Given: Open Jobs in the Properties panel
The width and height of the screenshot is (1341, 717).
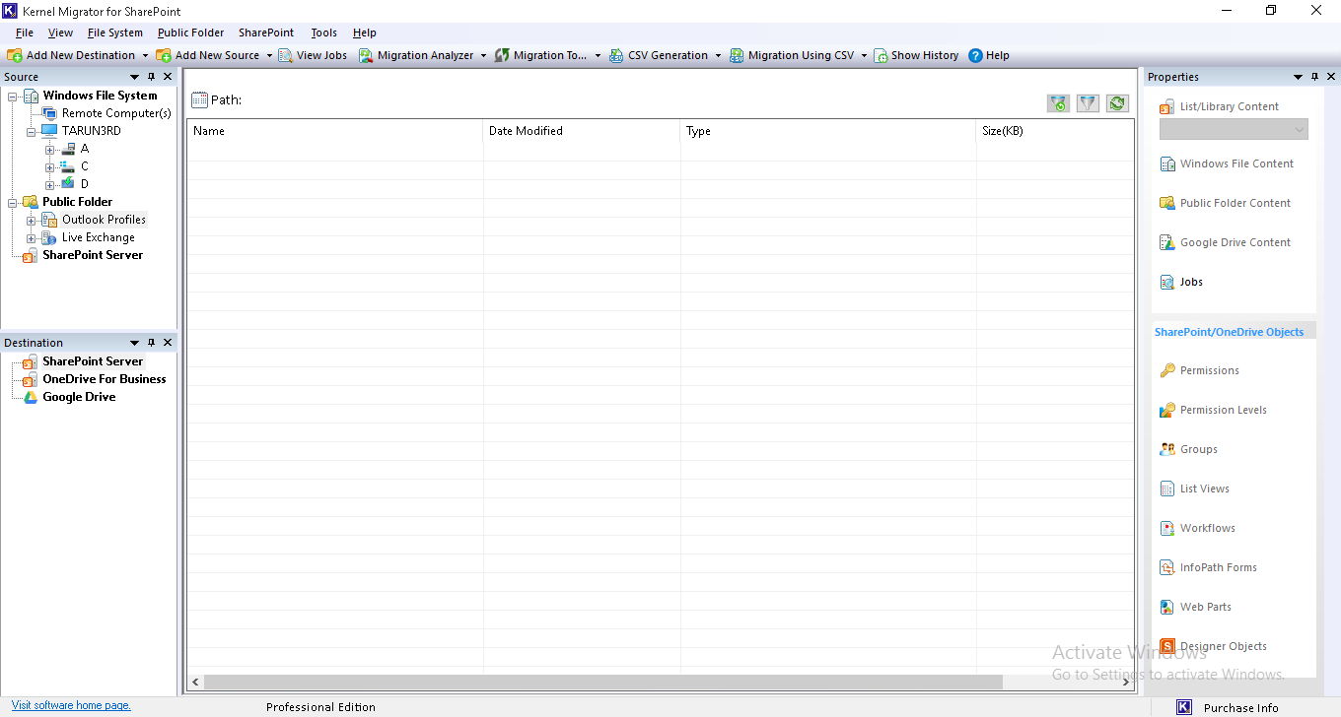Looking at the screenshot, I should click(1181, 282).
